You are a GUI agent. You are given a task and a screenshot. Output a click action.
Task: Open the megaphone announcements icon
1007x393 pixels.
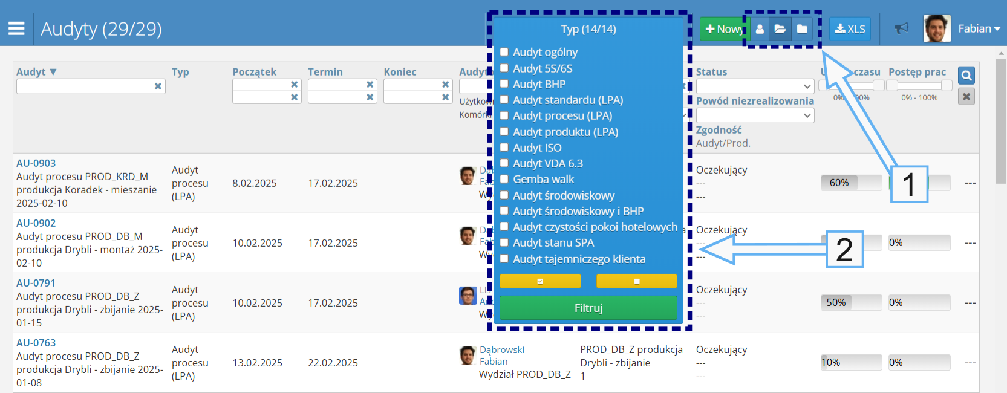[902, 28]
